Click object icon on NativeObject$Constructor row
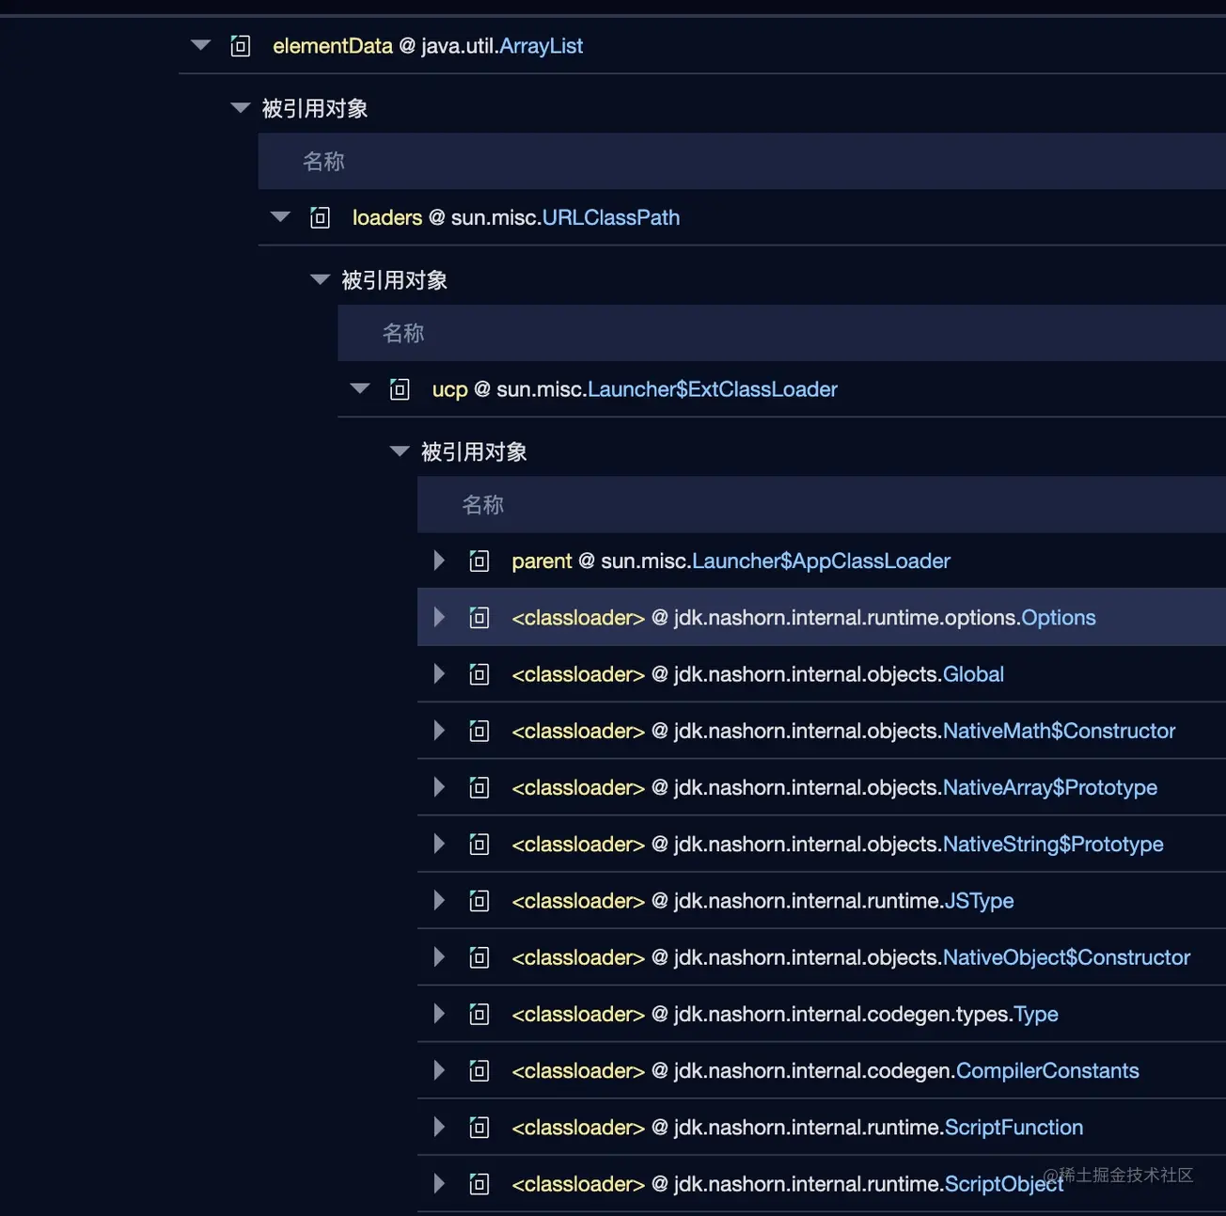The height and width of the screenshot is (1216, 1226). [x=479, y=957]
